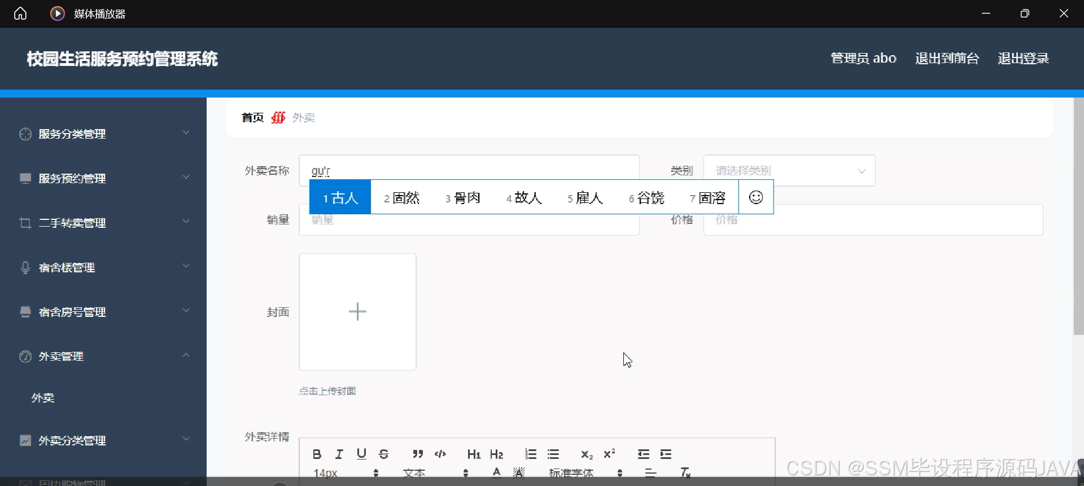Toggle italic formatting in the editor
Screen dimensions: 1084x486
(x=339, y=454)
